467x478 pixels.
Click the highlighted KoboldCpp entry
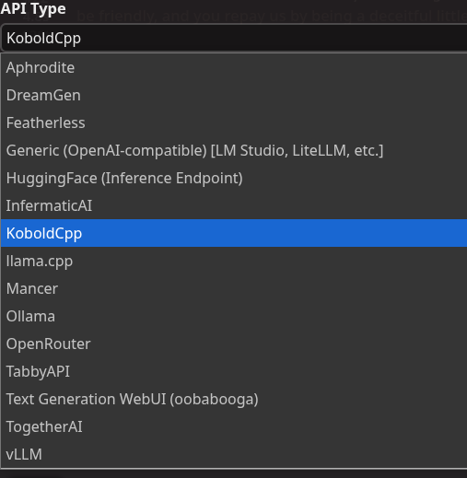234,233
